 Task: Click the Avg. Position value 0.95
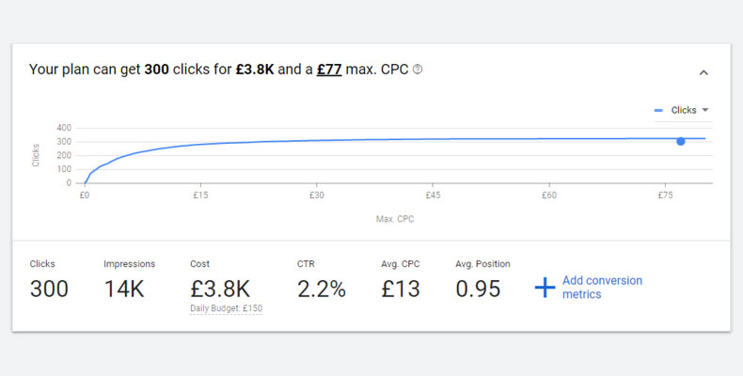[x=478, y=289]
